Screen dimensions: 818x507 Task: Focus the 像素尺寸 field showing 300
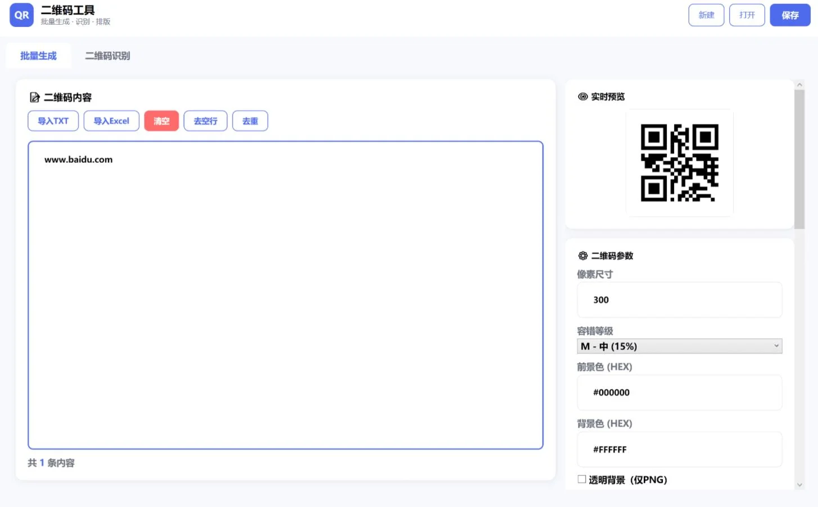click(x=679, y=300)
